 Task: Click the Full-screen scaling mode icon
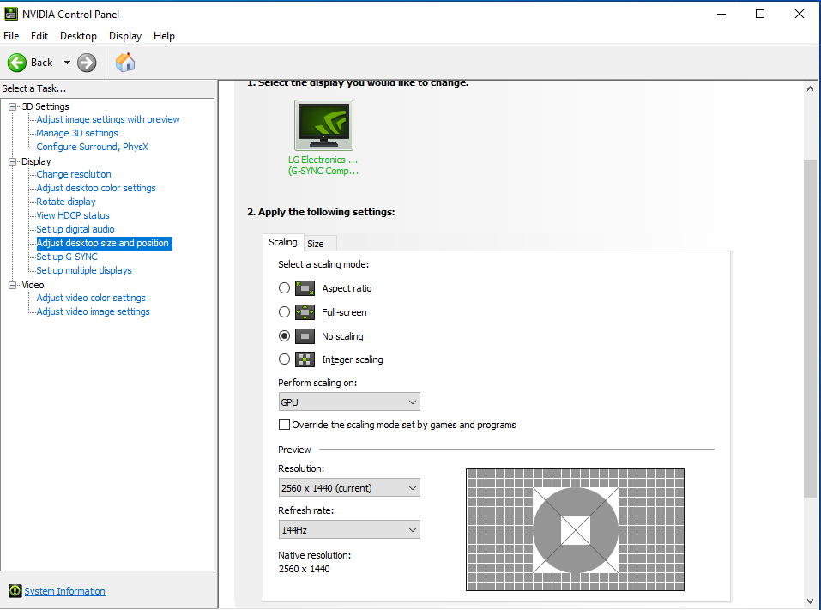click(305, 312)
